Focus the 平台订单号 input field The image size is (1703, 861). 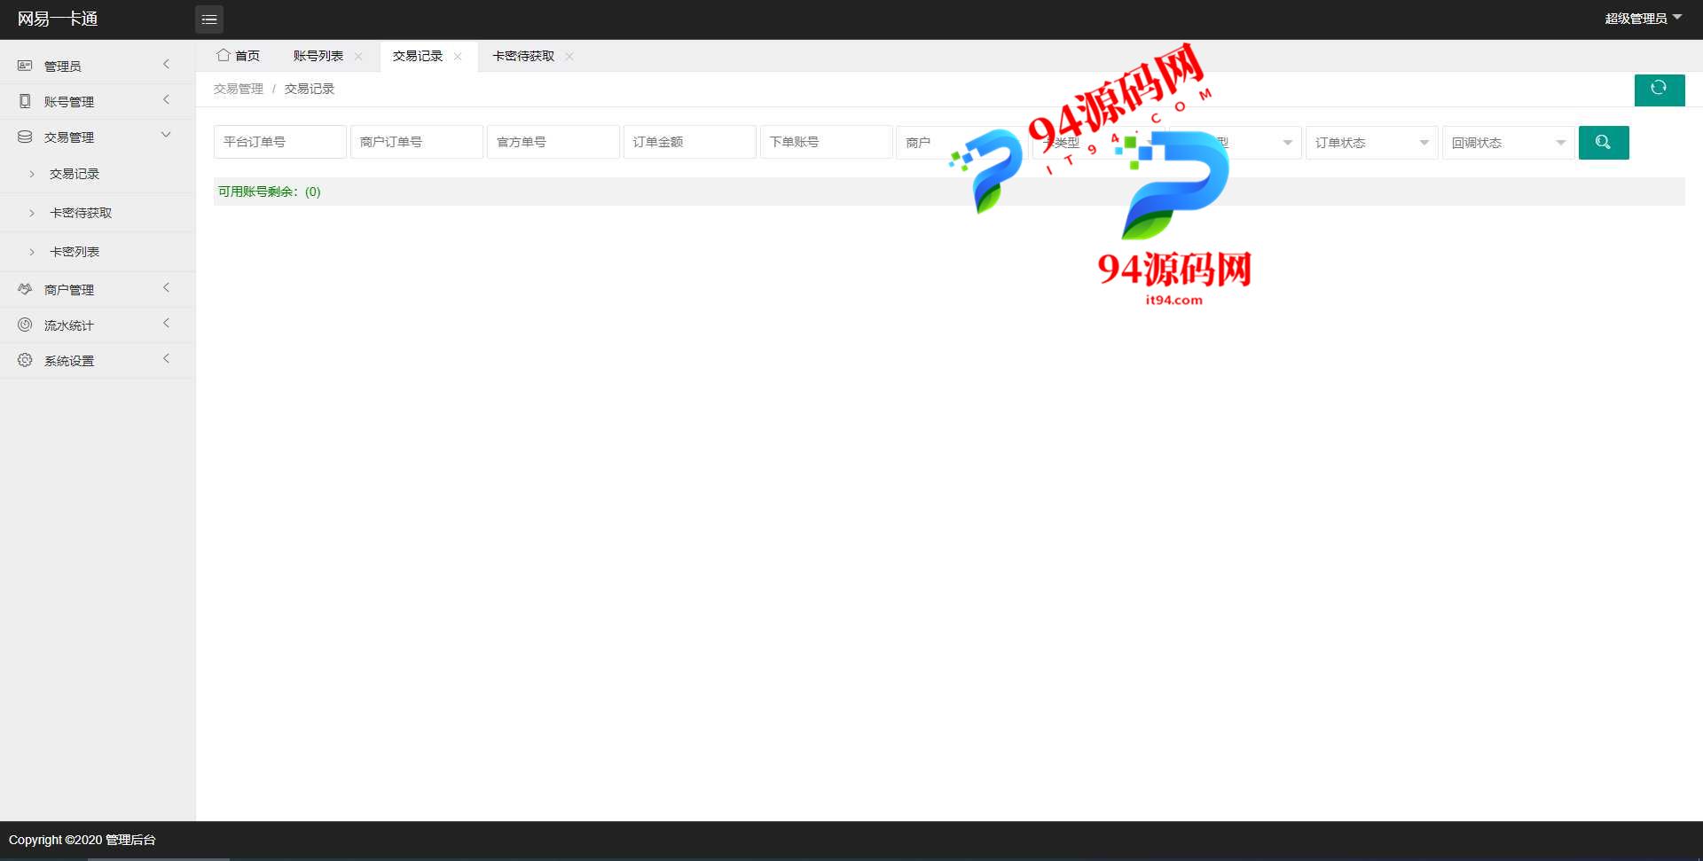tap(280, 142)
